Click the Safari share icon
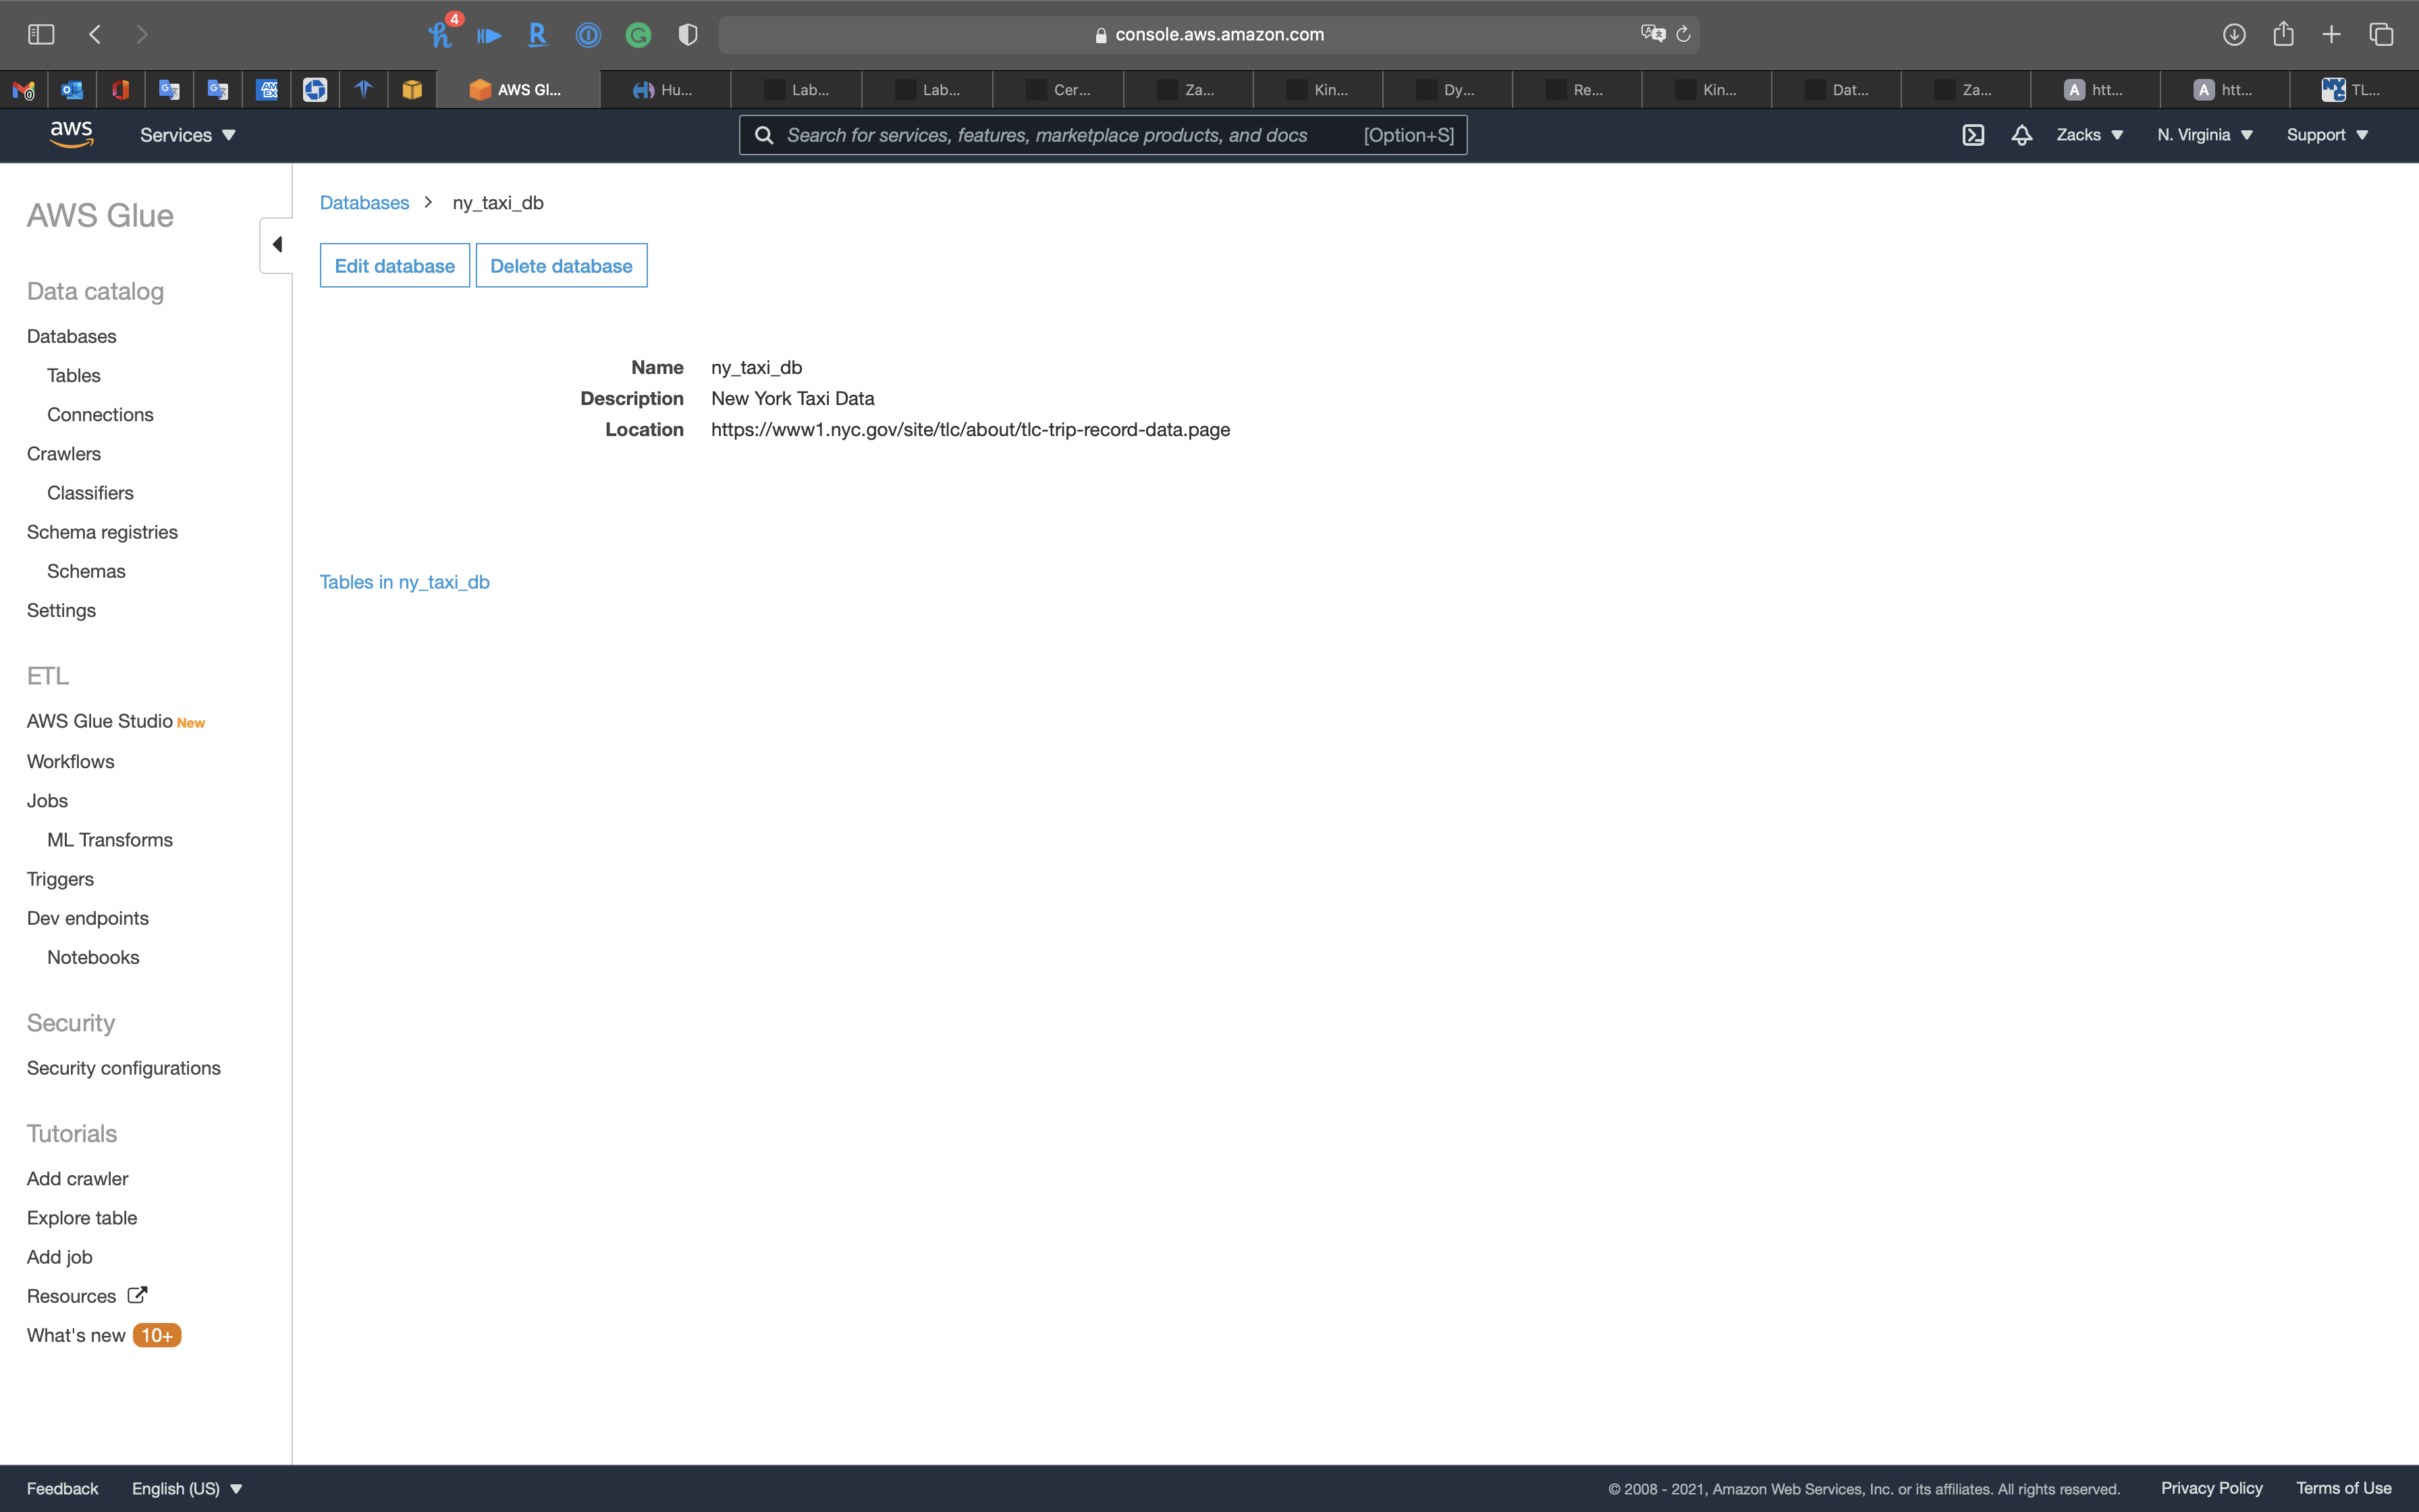 click(x=2283, y=34)
